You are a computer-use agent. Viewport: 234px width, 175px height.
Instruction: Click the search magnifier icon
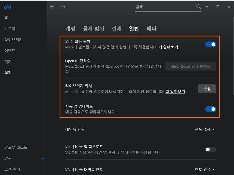point(198,7)
